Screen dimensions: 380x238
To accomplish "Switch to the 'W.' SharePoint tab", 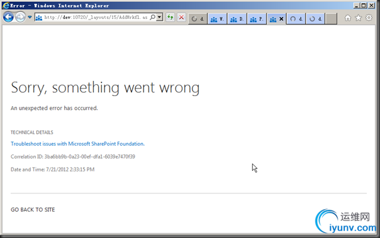I will 218,19.
